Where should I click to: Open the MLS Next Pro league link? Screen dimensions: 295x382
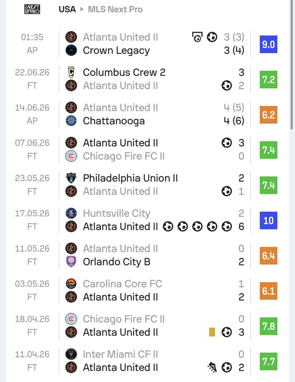(x=115, y=9)
